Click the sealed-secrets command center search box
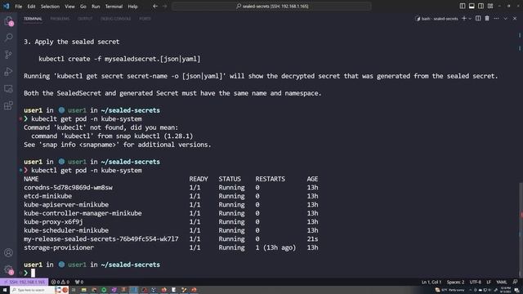This screenshot has width=523, height=294. coord(271,6)
